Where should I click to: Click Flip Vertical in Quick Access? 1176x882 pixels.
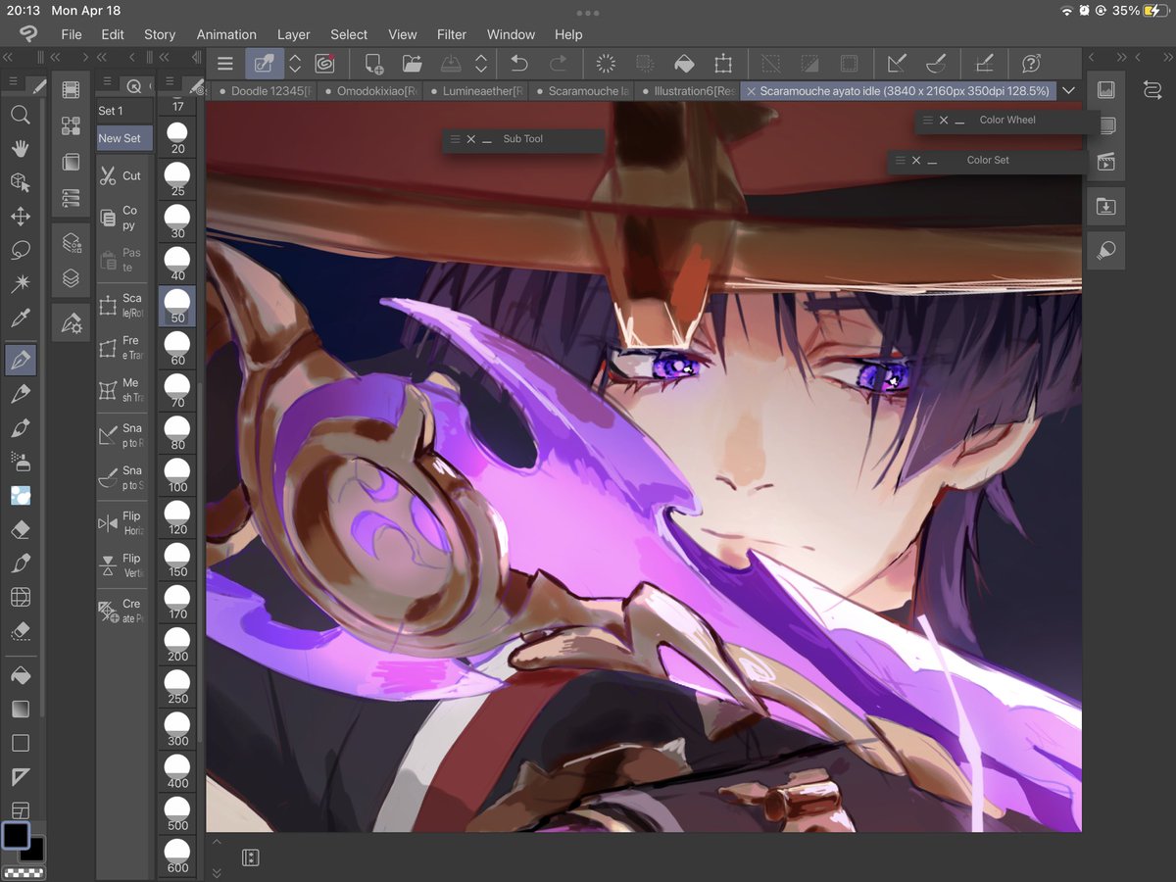coord(122,565)
